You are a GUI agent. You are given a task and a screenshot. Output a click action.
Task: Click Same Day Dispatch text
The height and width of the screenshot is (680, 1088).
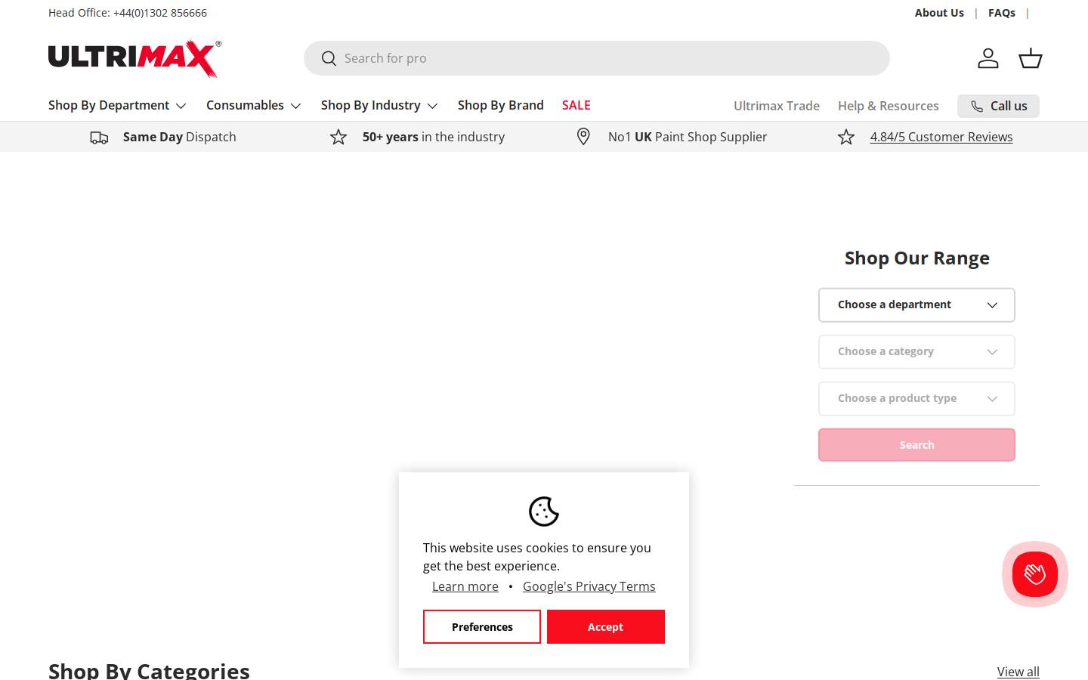(180, 138)
